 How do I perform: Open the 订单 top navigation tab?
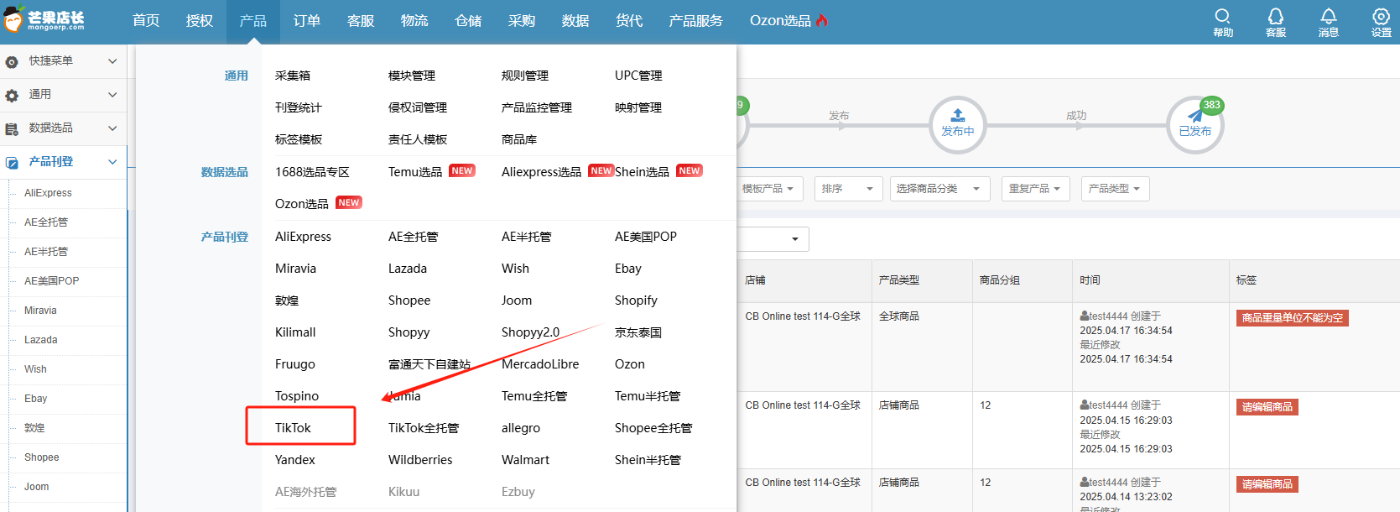tap(306, 21)
